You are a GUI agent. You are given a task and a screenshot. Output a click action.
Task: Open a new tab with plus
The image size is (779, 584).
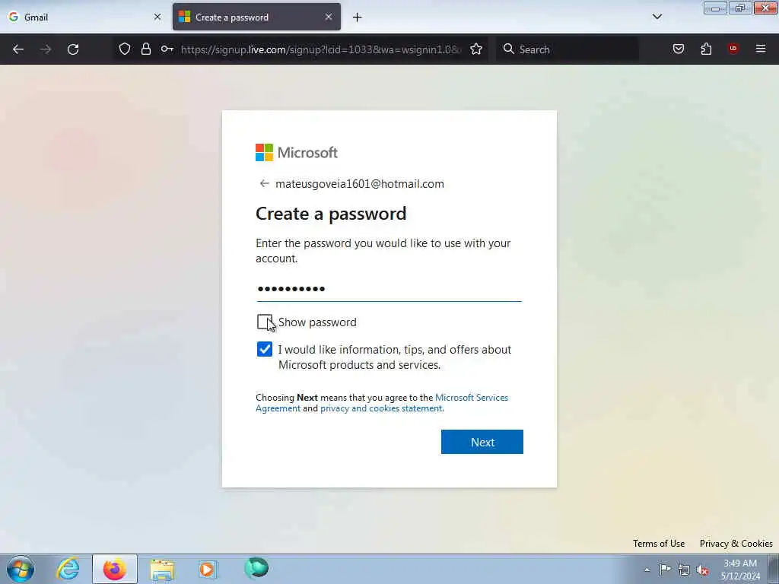358,17
